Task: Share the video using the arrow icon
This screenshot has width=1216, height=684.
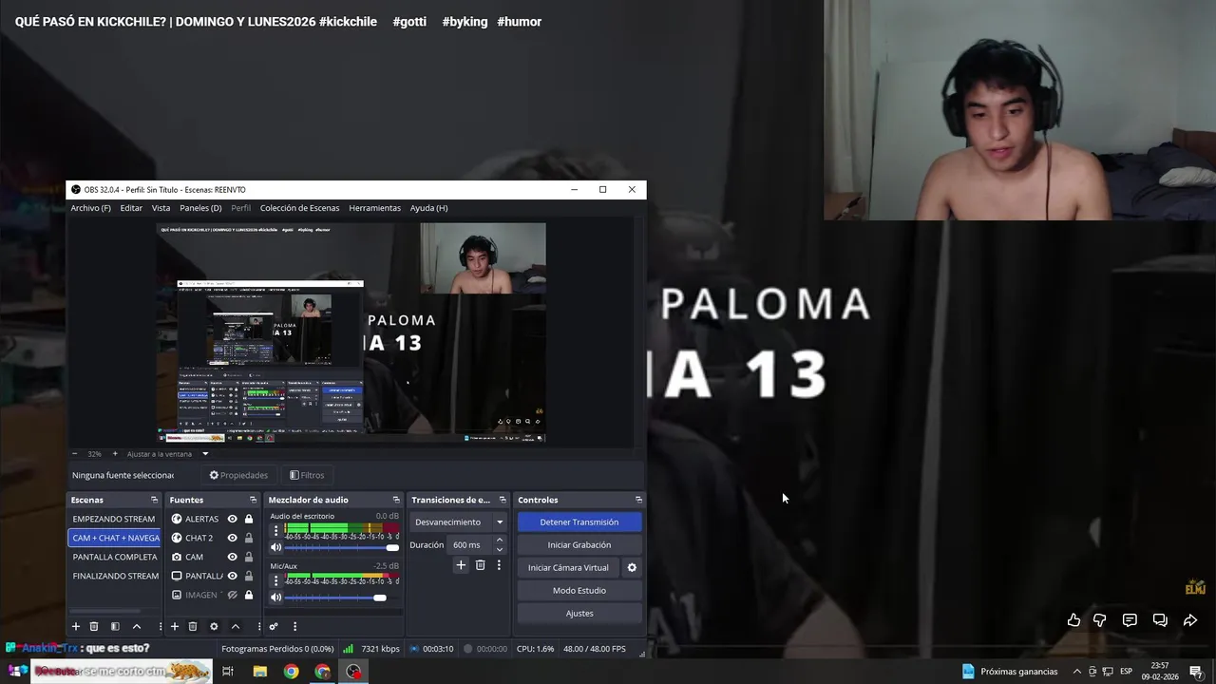Action: click(x=1190, y=620)
